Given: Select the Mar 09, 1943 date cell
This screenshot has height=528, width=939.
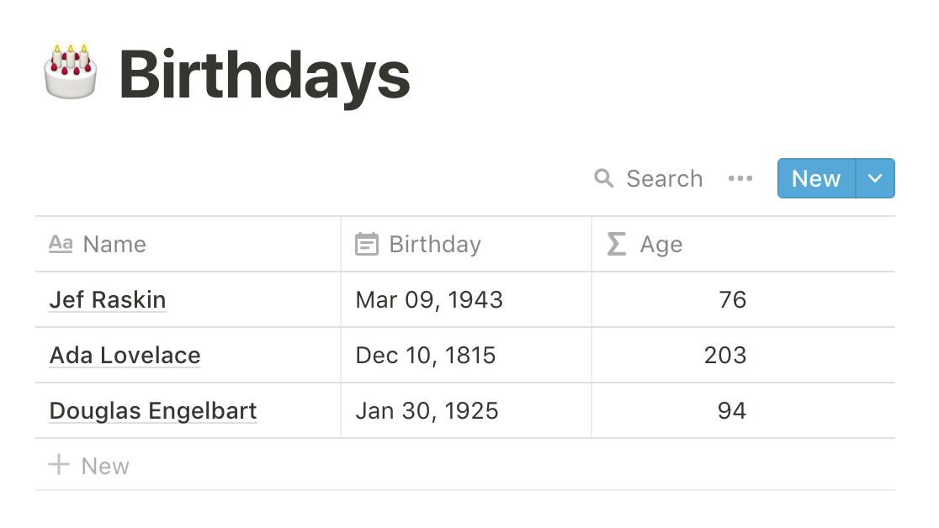Looking at the screenshot, I should coord(466,300).
